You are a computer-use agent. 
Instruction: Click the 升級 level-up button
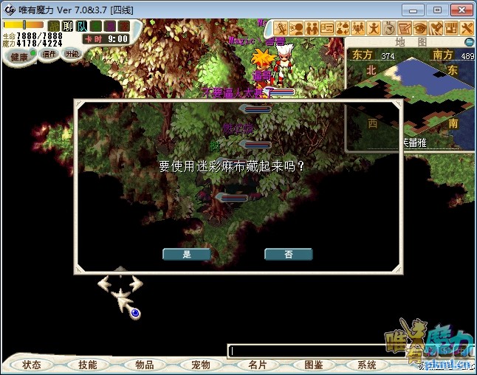click(72, 54)
